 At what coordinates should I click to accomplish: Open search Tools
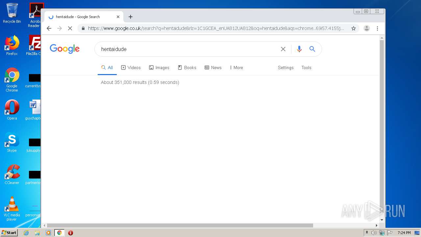point(306,67)
